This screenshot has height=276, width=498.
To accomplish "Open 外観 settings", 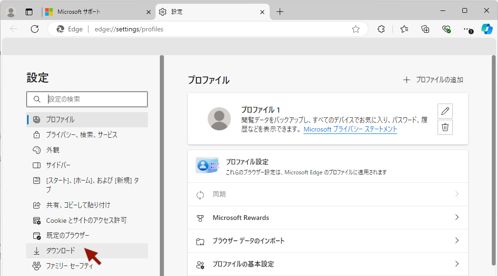I will click(87, 150).
